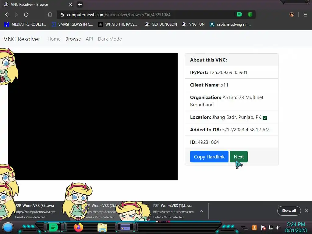312x234 pixels.
Task: Click the browser forward arrow
Action: (x=16, y=15)
